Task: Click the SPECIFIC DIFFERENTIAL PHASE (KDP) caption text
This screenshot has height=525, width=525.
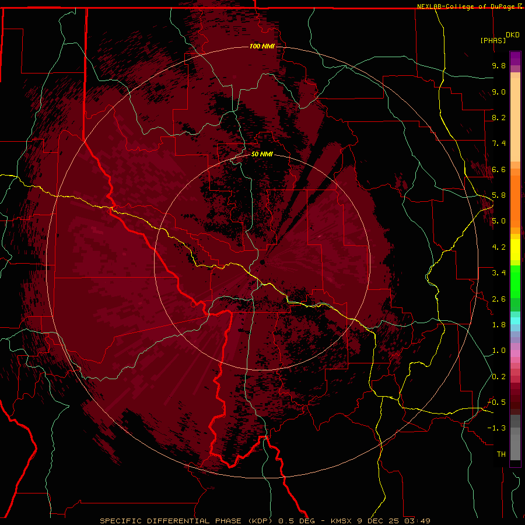Action: pyautogui.click(x=187, y=521)
